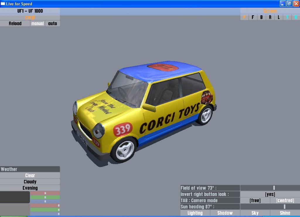Click the Invert right button look label
The height and width of the screenshot is (217, 300).
(210, 194)
